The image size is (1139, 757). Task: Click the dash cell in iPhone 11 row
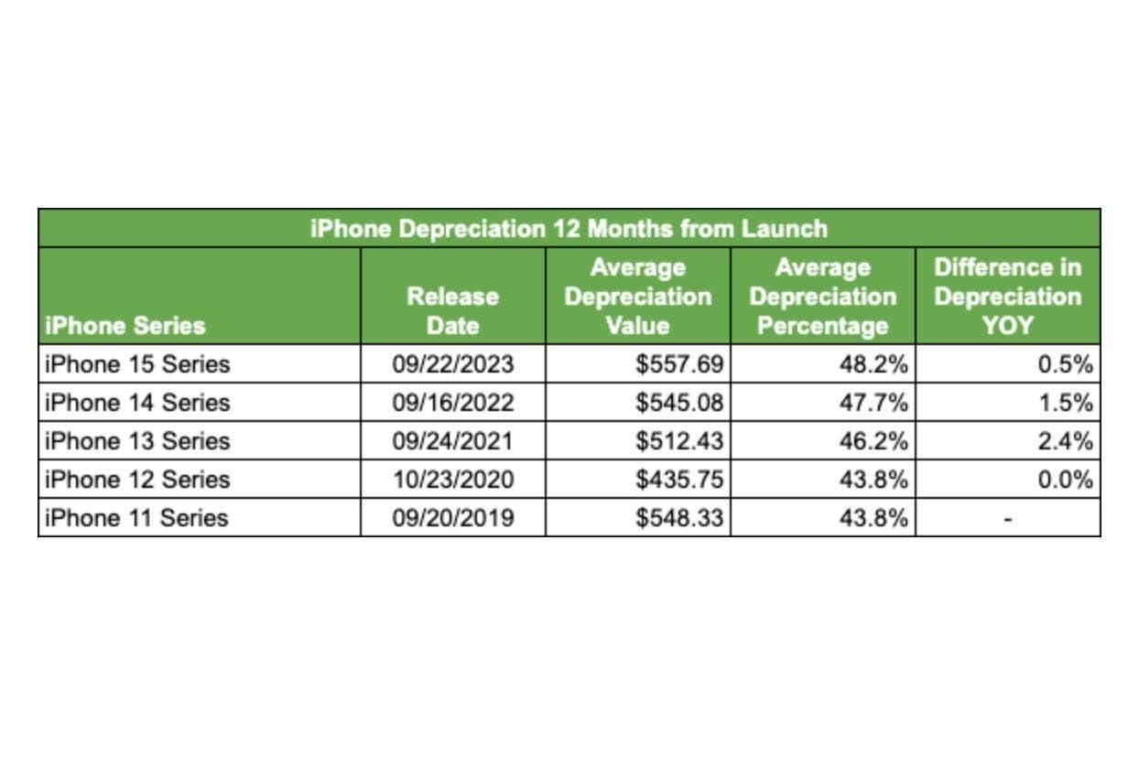1008,518
